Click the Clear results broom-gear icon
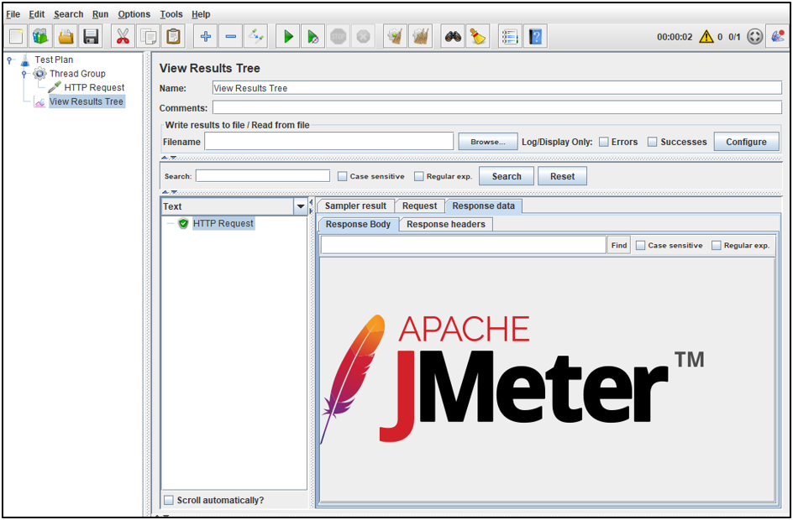This screenshot has height=520, width=793. [395, 37]
